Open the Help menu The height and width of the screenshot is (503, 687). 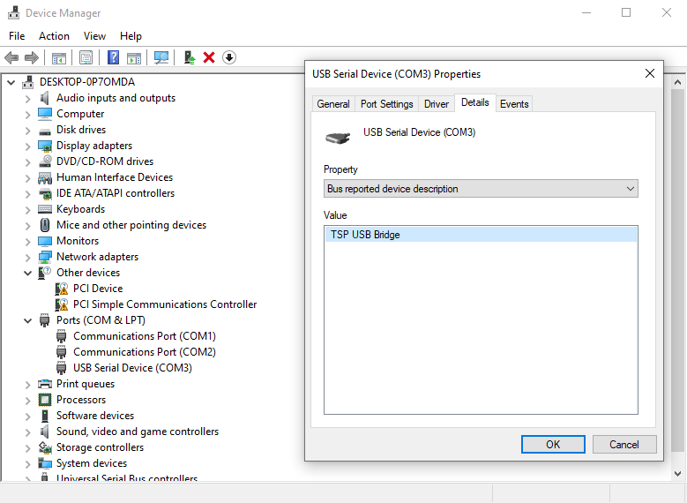[131, 36]
